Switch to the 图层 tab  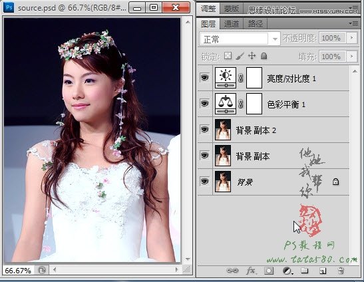click(208, 24)
